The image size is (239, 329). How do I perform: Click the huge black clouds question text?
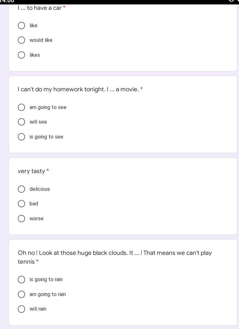[x=115, y=253]
